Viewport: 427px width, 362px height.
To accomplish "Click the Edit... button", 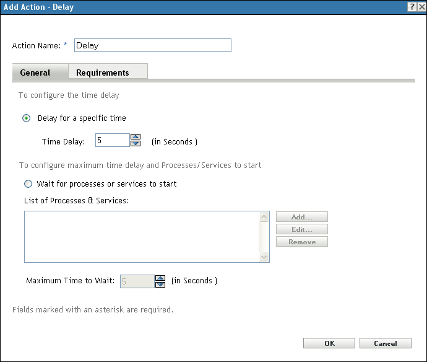I will coord(302,229).
